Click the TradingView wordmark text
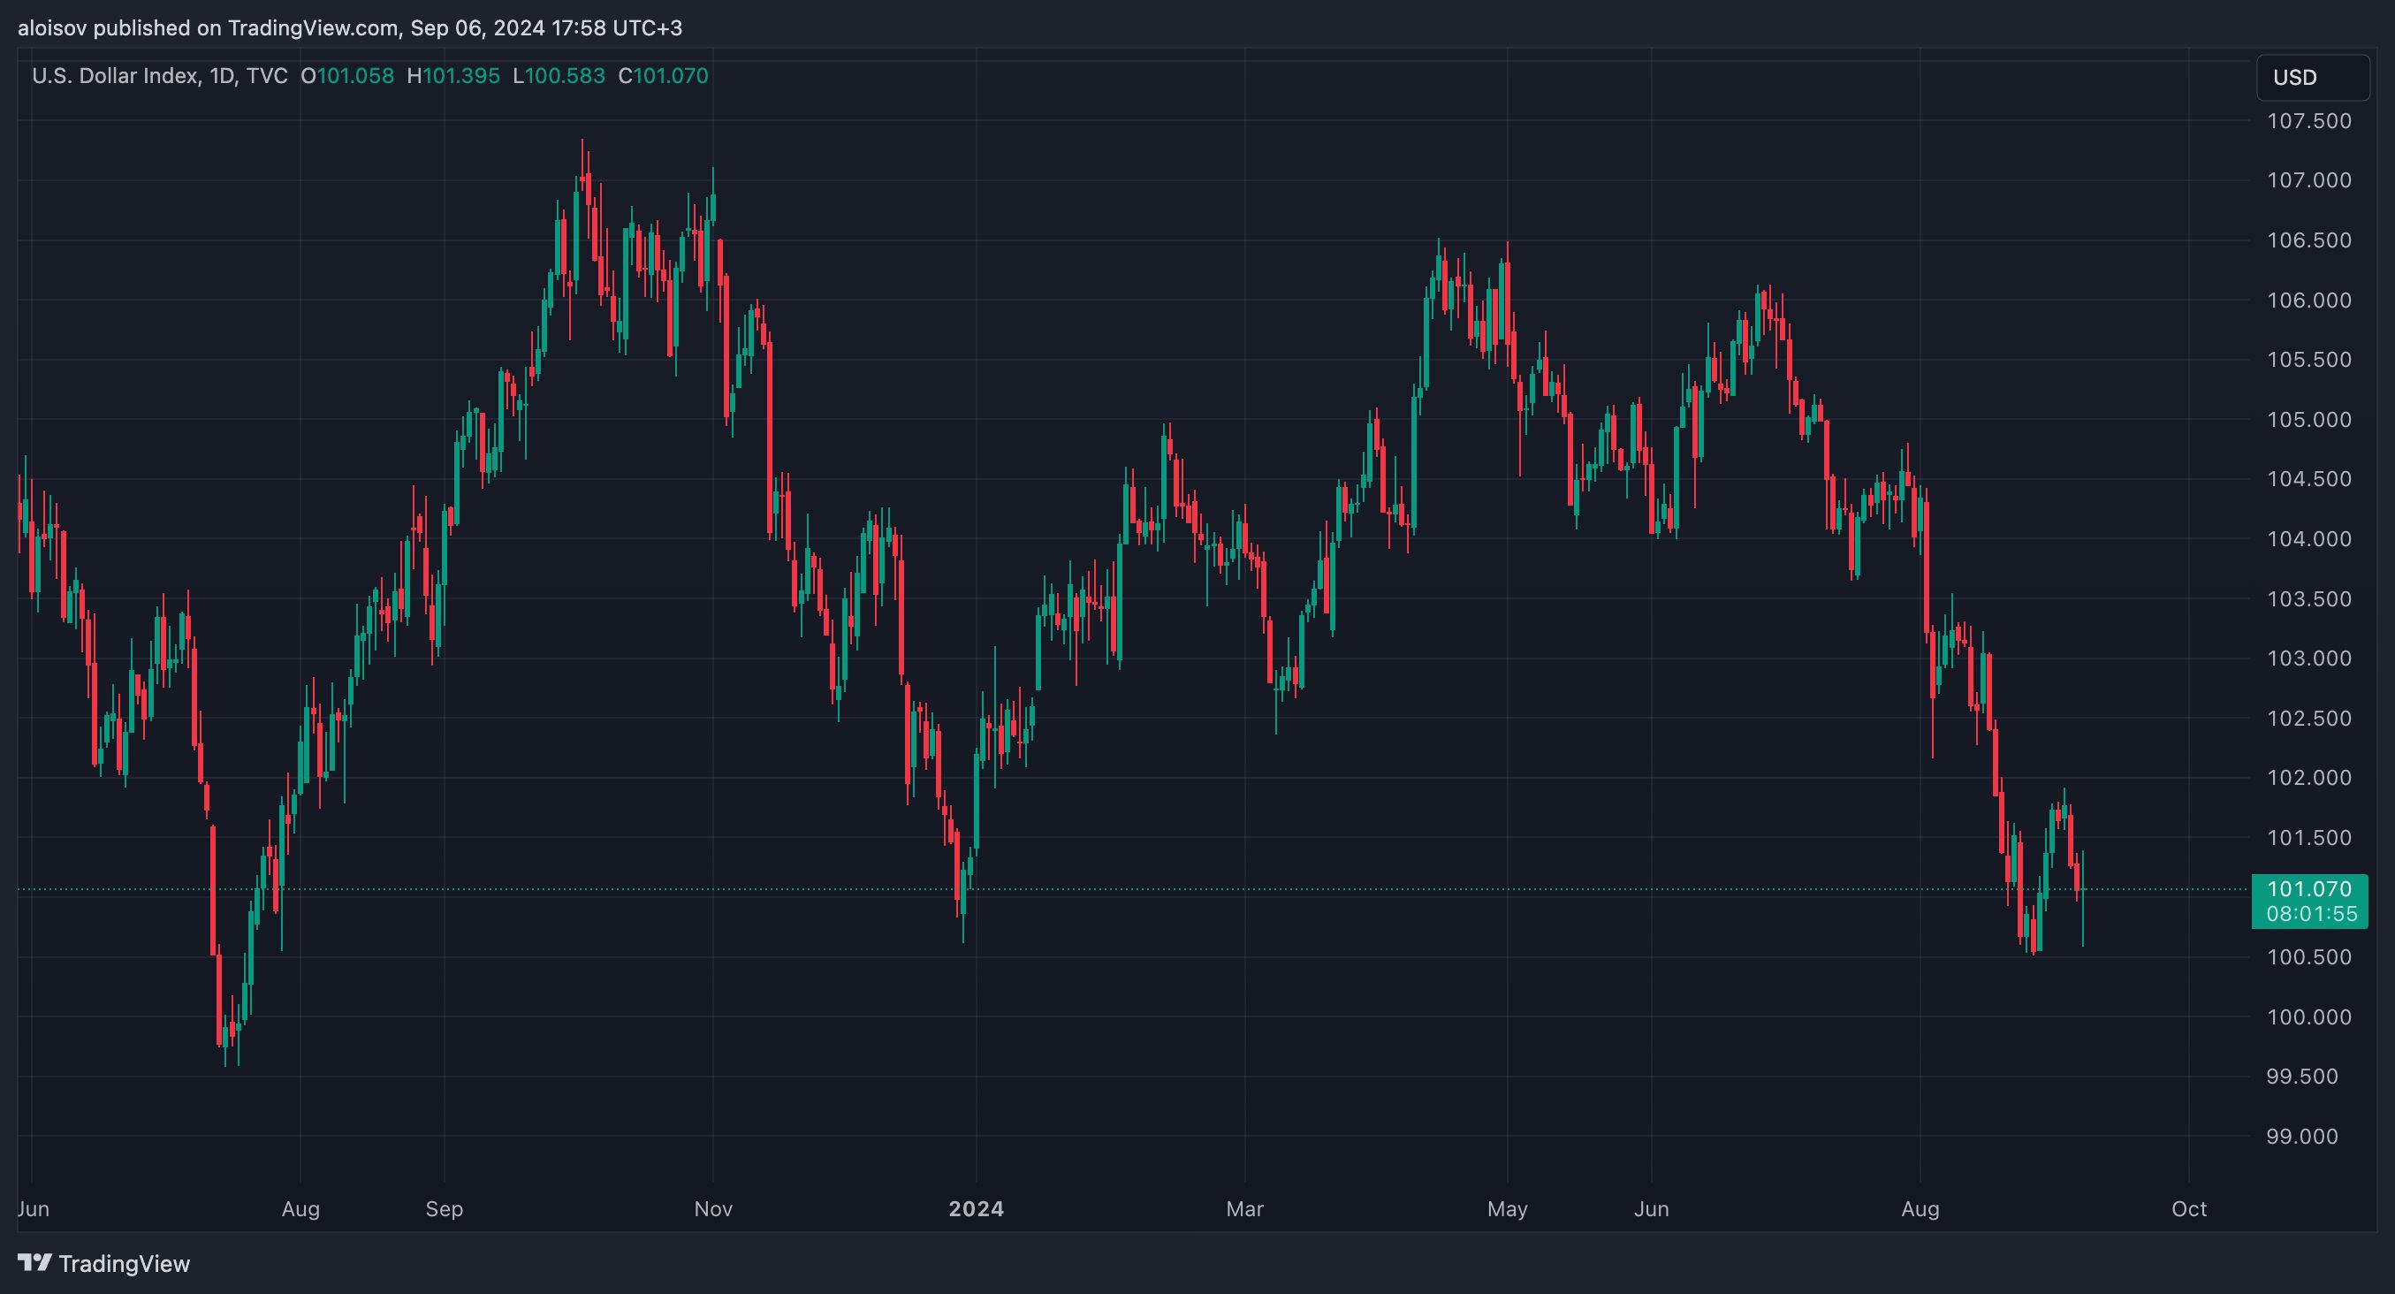This screenshot has height=1294, width=2395. pyautogui.click(x=125, y=1263)
